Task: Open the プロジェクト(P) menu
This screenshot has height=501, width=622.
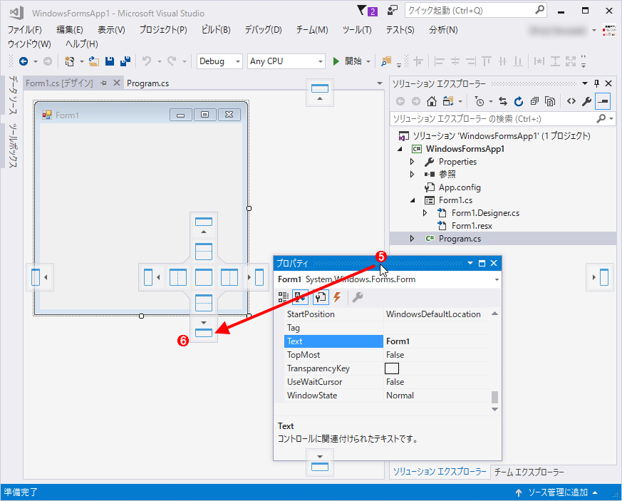Action: [x=163, y=30]
